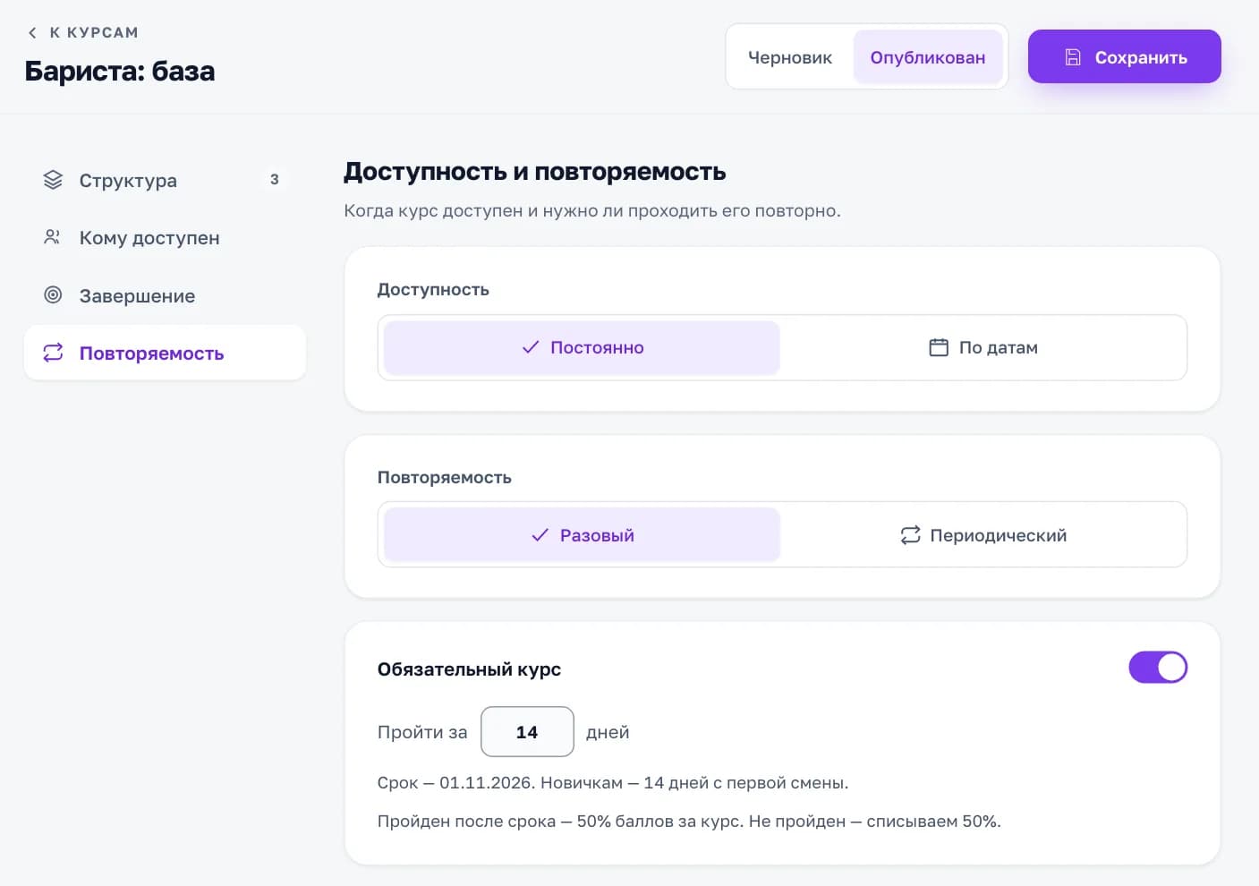
Task: Click the days input field showing 14
Action: (x=527, y=732)
